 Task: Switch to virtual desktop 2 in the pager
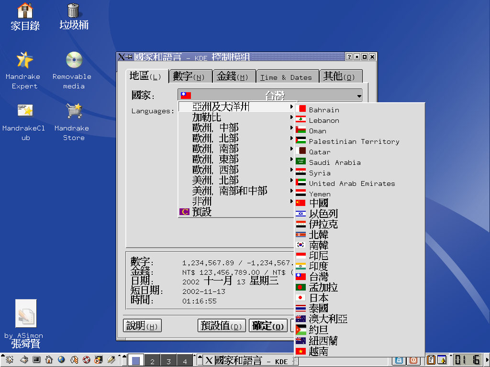(152, 361)
